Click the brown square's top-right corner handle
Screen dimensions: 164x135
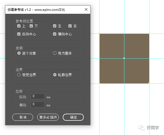click(x=149, y=33)
